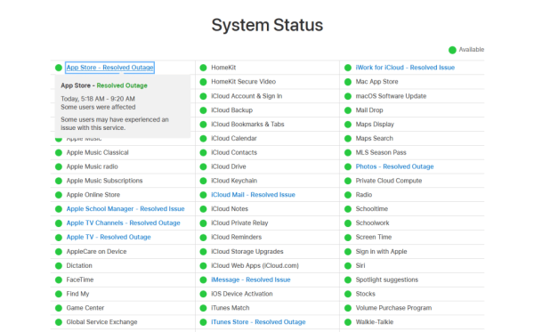Click the System Status page heading
Image resolution: width=534 pixels, height=332 pixels.
pos(267,25)
